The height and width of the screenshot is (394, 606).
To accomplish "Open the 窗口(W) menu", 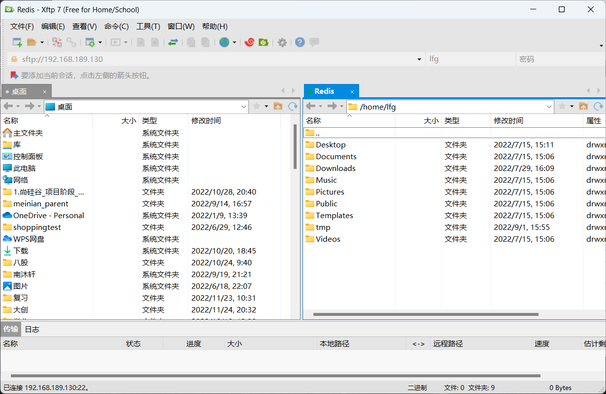I will pos(181,27).
